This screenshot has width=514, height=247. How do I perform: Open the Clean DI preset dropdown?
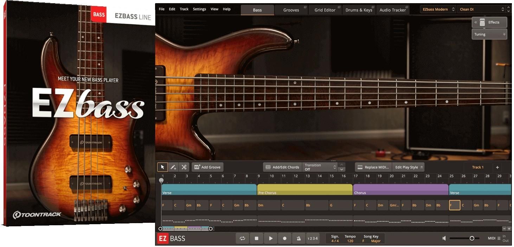(x=481, y=9)
